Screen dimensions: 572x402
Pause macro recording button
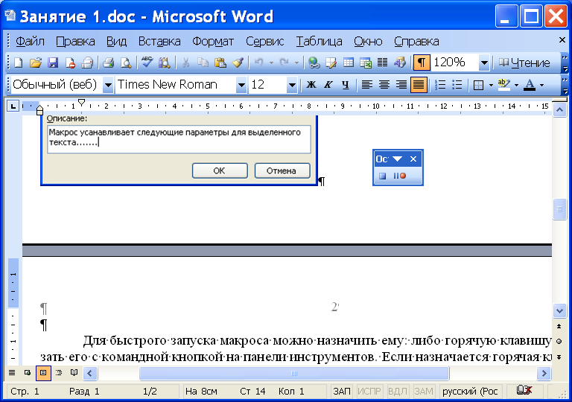click(399, 176)
